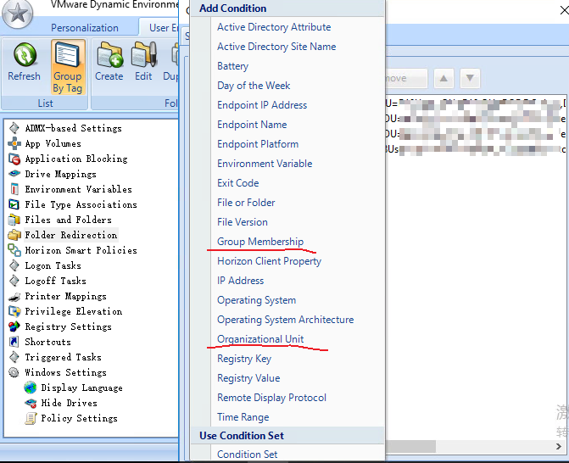This screenshot has width=569, height=463.
Task: Select the File Type Associations icon
Action: click(14, 204)
